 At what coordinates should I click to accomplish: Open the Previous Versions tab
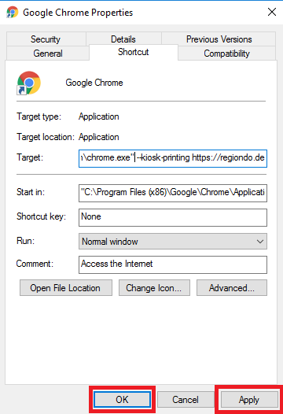tap(219, 39)
